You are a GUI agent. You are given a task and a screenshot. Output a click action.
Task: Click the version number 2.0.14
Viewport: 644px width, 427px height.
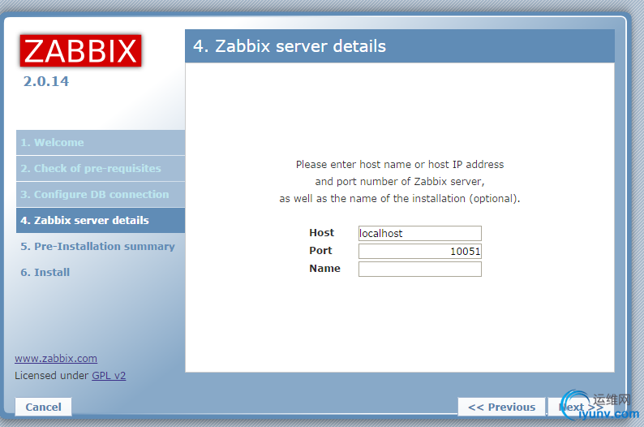[x=46, y=81]
